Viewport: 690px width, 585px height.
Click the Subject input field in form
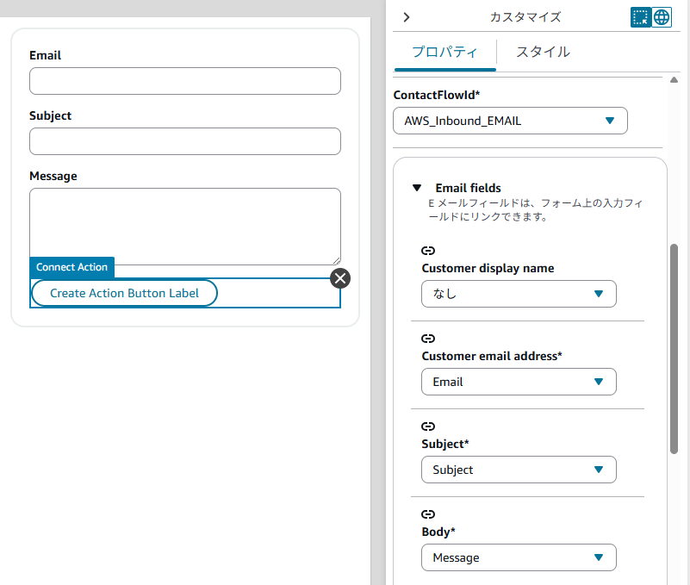click(x=185, y=141)
